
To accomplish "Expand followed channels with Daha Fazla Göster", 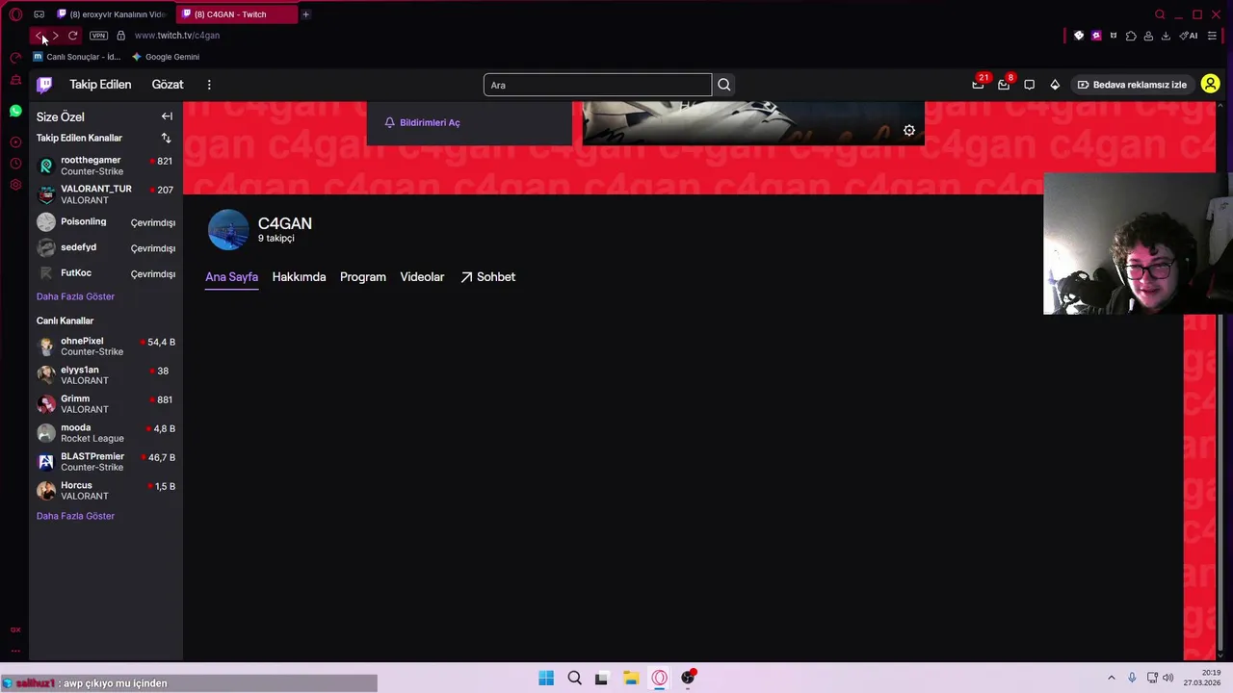I will (75, 296).
